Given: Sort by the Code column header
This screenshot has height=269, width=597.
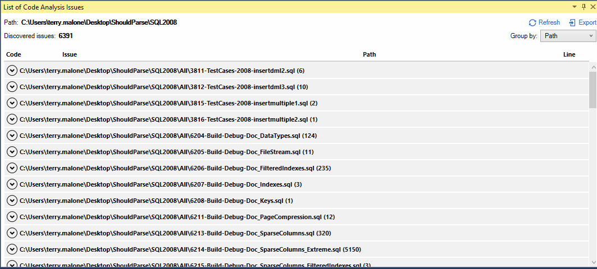Looking at the screenshot, I should click(x=13, y=54).
